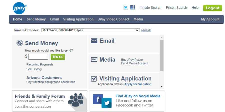Click the social media Facebook-Twitter banner icon
The image size is (225, 112).
[x=102, y=101]
